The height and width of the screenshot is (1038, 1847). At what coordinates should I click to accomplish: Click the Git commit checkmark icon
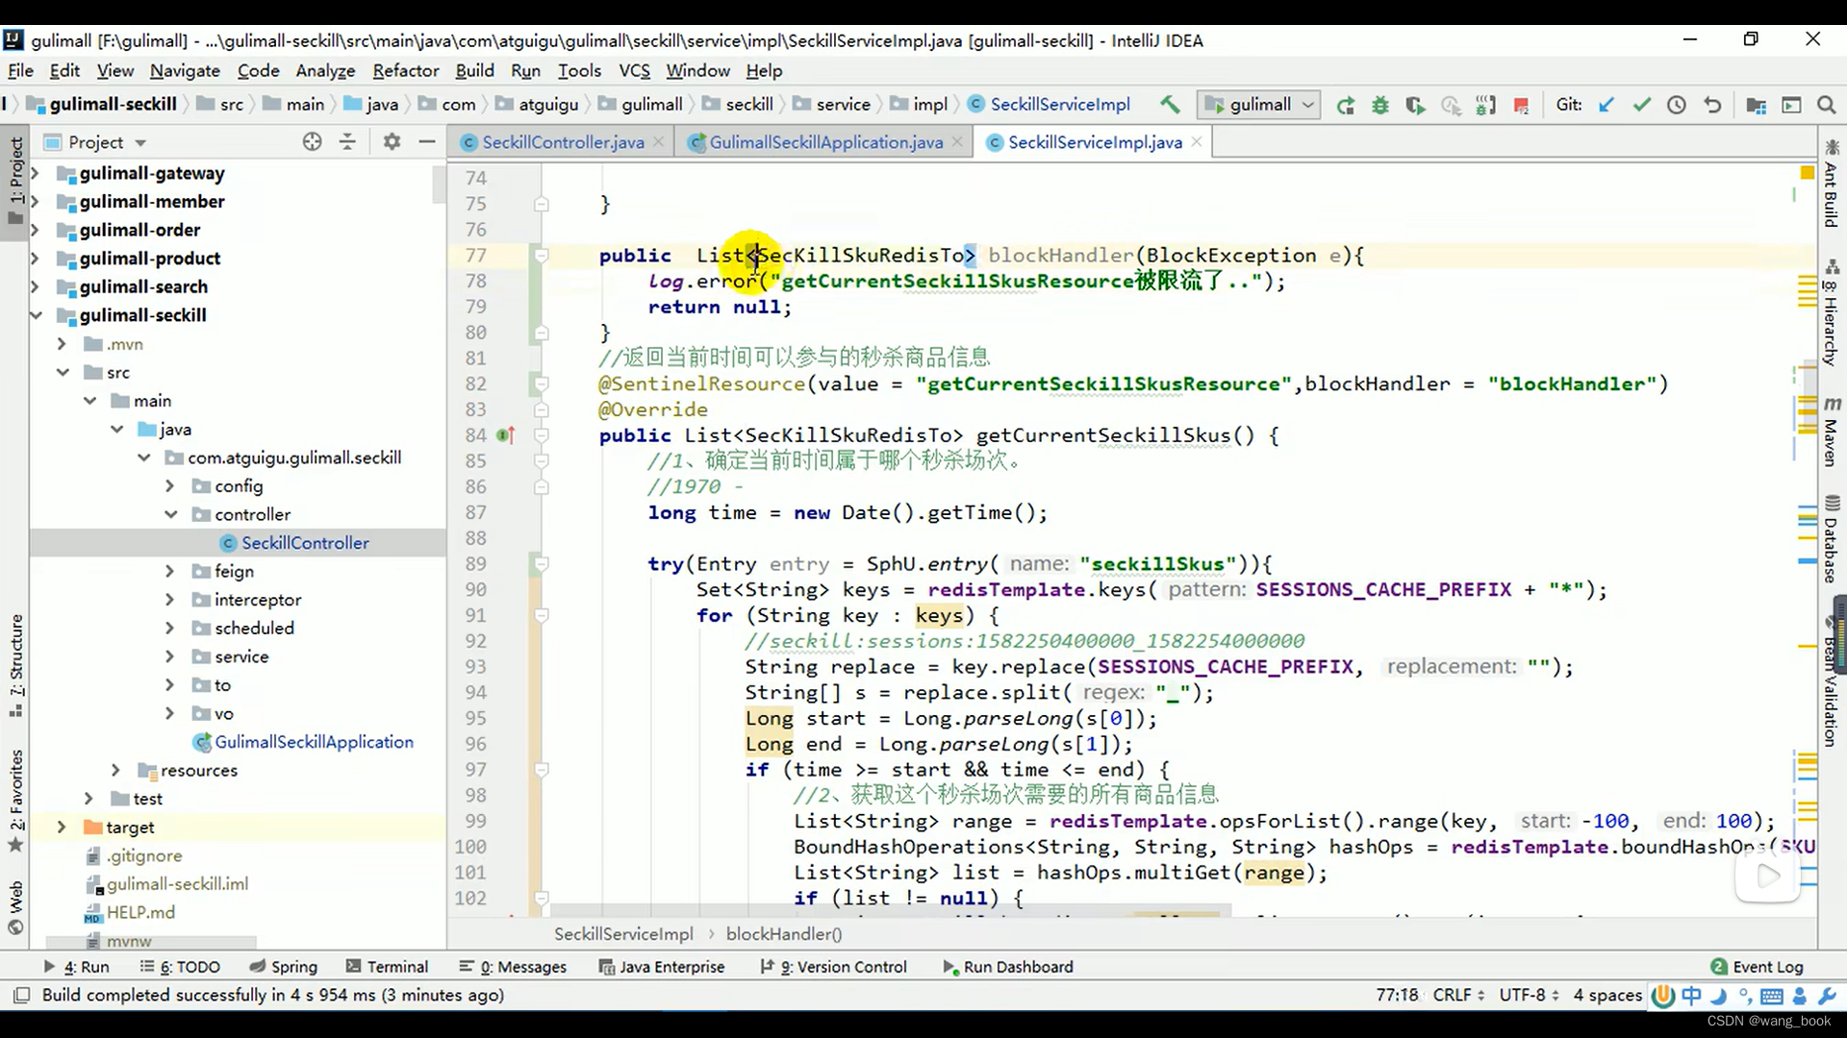[x=1641, y=106]
